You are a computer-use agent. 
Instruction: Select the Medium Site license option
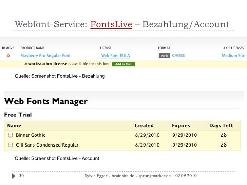(233, 55)
